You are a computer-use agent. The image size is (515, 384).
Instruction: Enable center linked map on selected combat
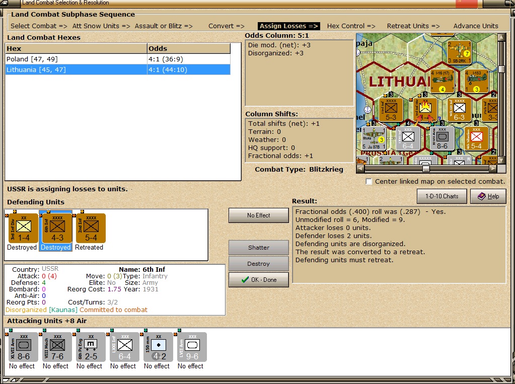click(x=369, y=181)
